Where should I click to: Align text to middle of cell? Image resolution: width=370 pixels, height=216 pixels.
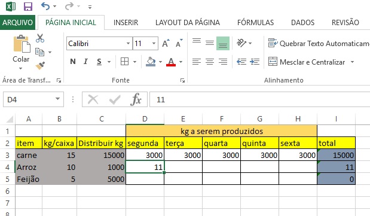click(x=210, y=43)
